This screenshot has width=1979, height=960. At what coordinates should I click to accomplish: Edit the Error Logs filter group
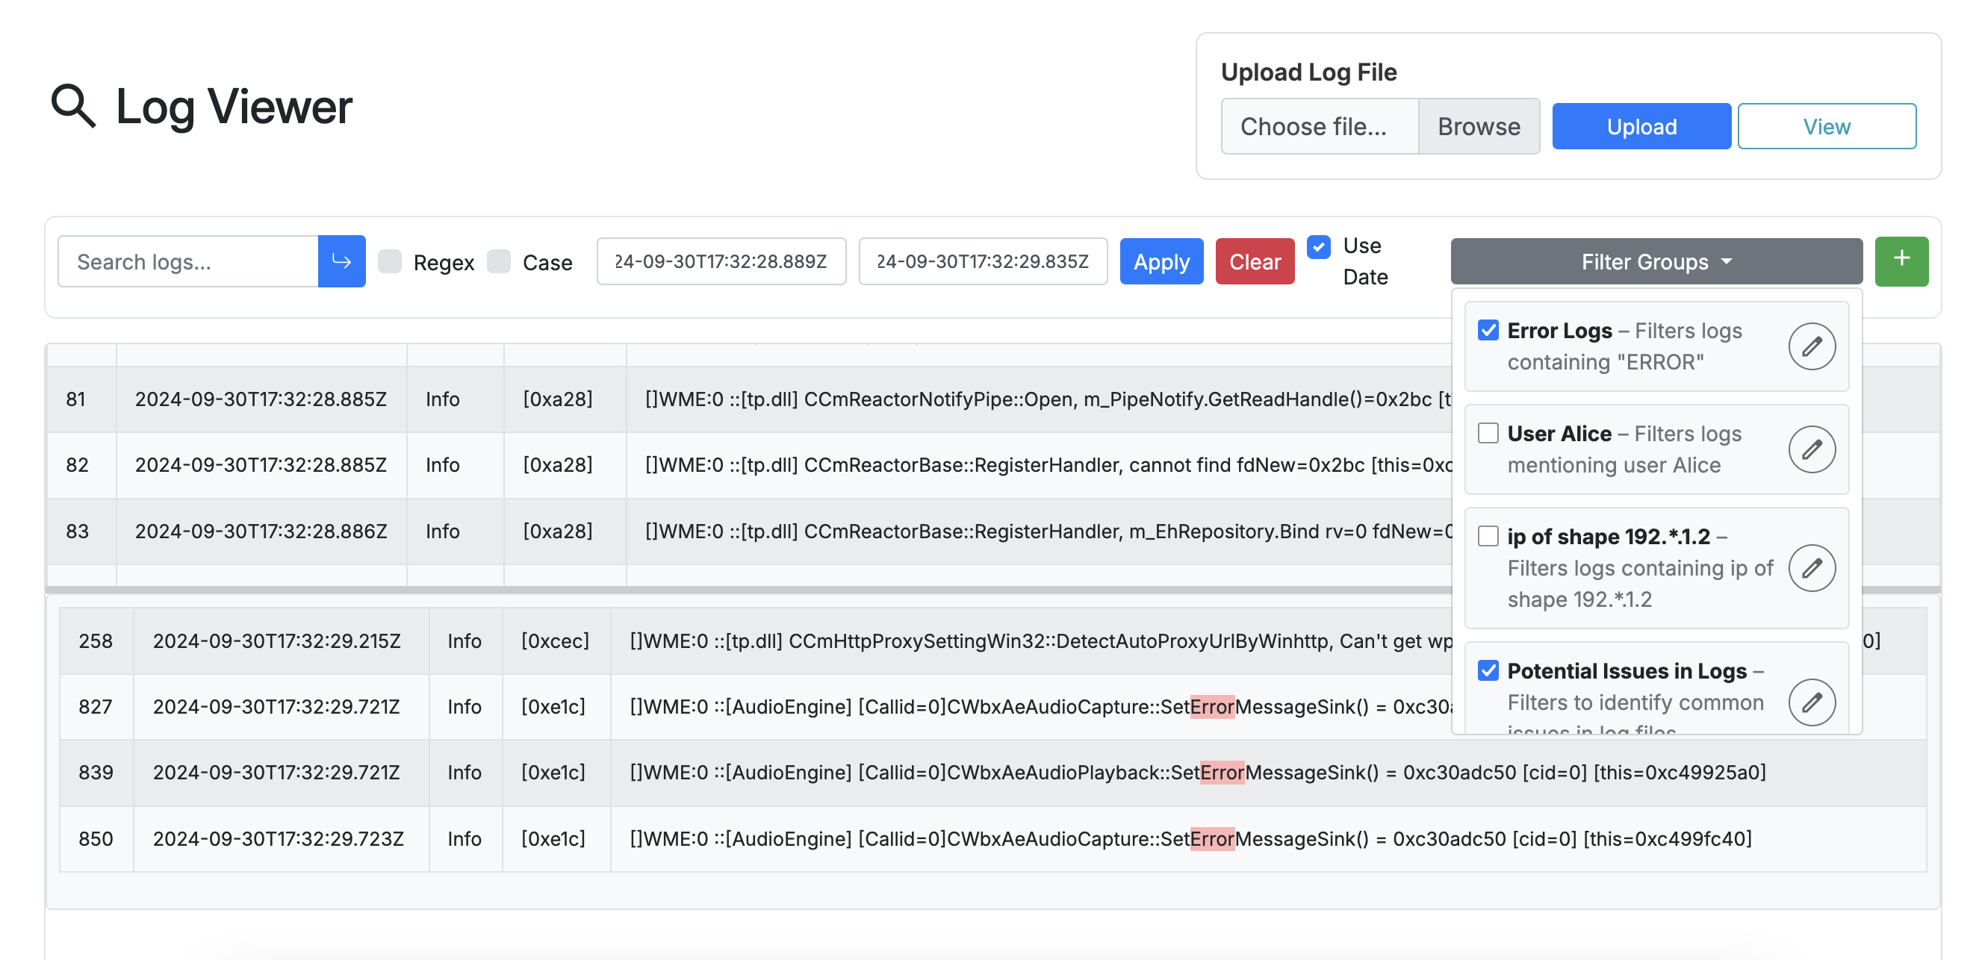coord(1811,346)
